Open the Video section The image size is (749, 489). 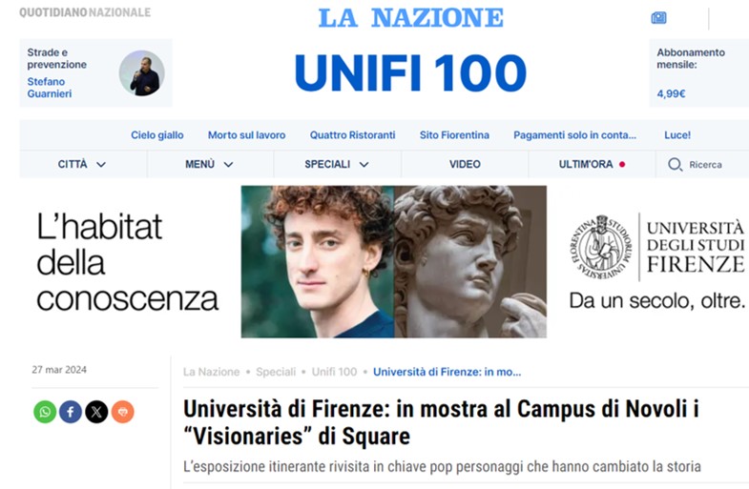pos(465,164)
